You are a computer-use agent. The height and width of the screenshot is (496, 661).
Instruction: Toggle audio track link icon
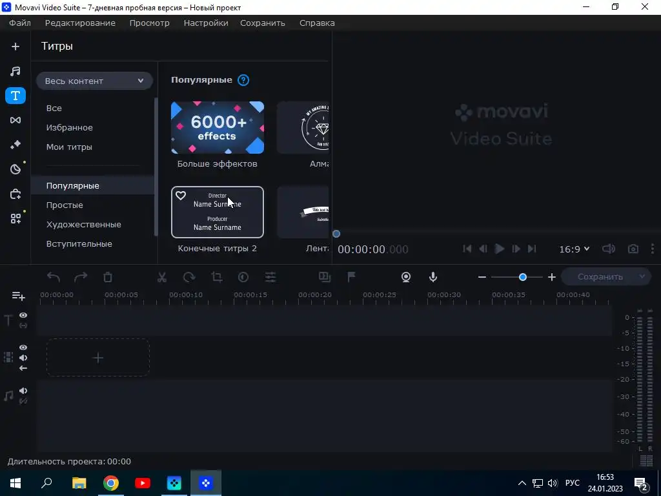(23, 401)
